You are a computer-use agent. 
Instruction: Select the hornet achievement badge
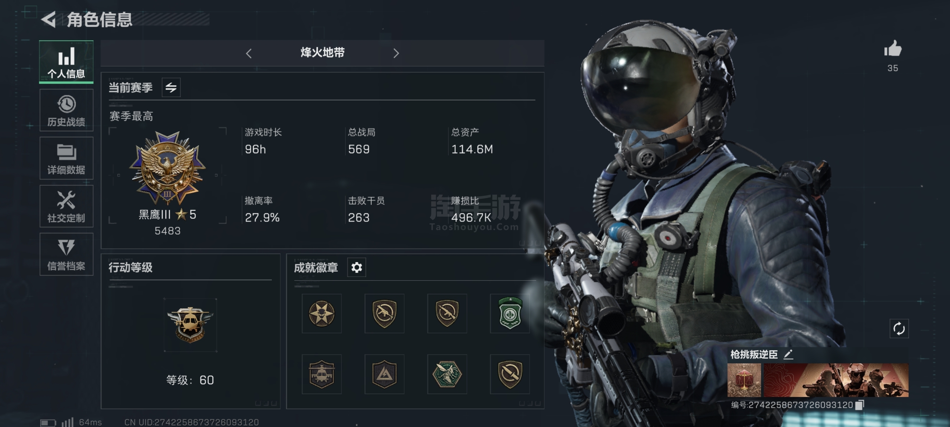(x=447, y=374)
